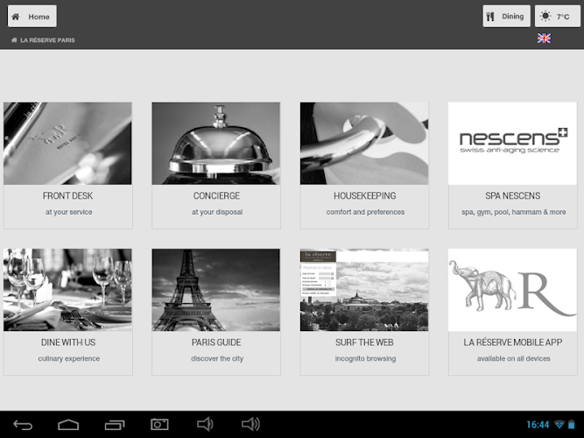Open the Dining button
Viewport: 584px width, 438px height.
(x=507, y=17)
